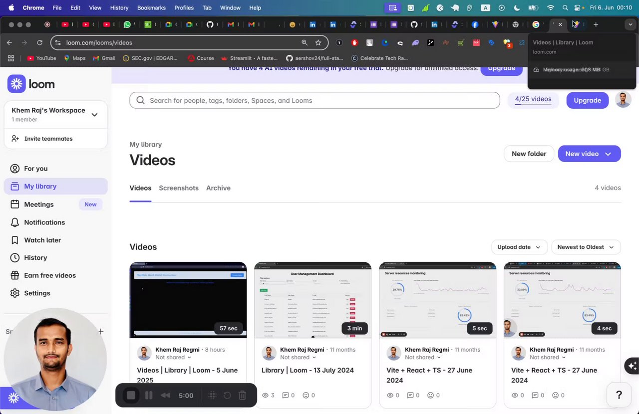
Task: Focus the search people, tags, folders field
Action: [x=315, y=100]
